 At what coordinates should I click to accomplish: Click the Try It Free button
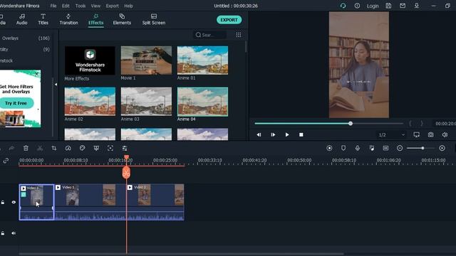(x=16, y=103)
